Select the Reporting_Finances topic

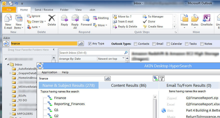pyautogui.click(x=69, y=104)
